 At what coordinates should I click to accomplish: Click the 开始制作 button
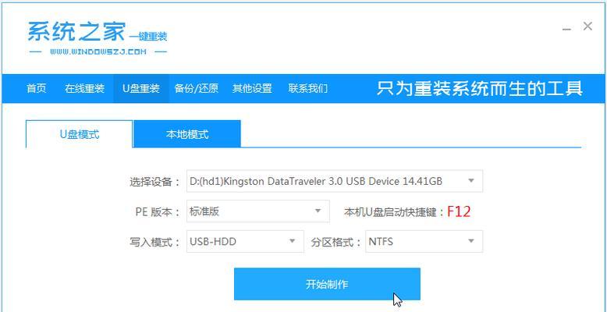(327, 284)
